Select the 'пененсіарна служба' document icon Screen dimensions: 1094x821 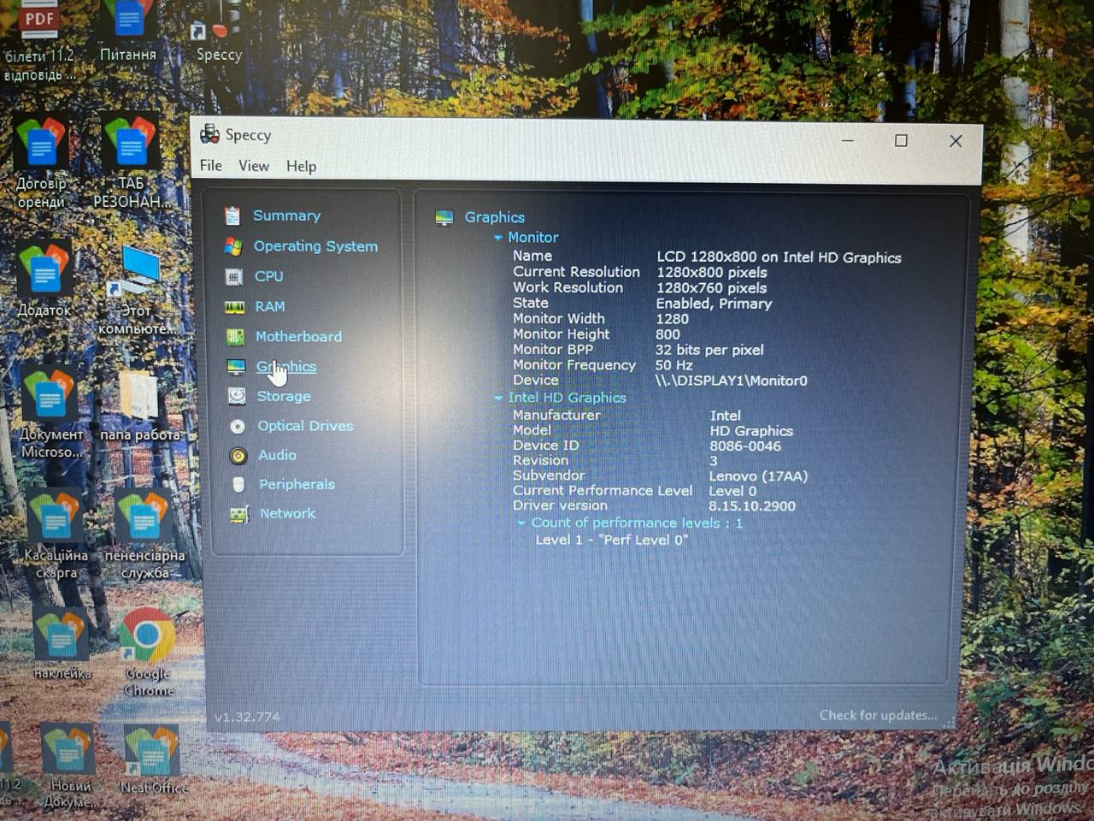coord(144,534)
